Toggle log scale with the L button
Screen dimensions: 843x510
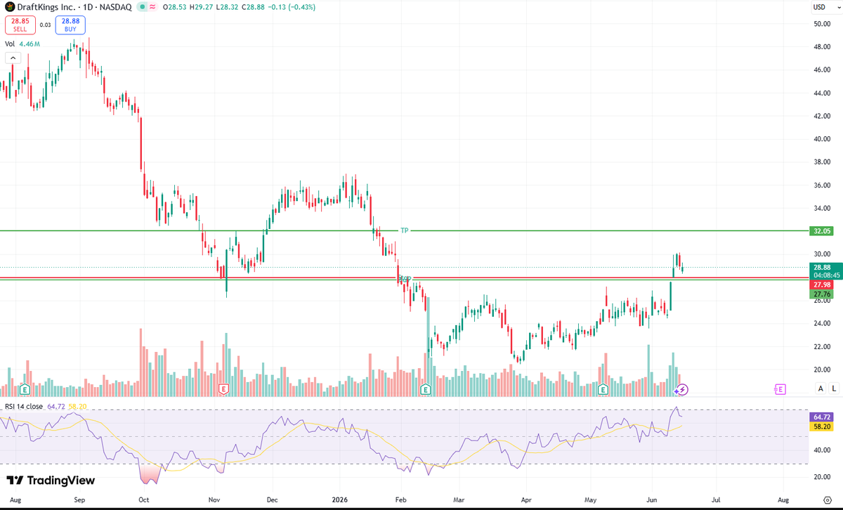point(834,388)
